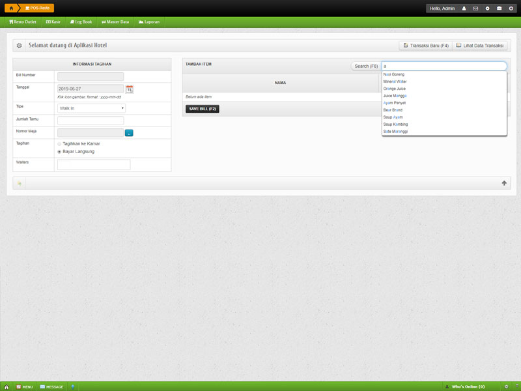Viewport: 521px width, 391px height.
Task: Open the calendar date picker icon
Action: tap(130, 89)
